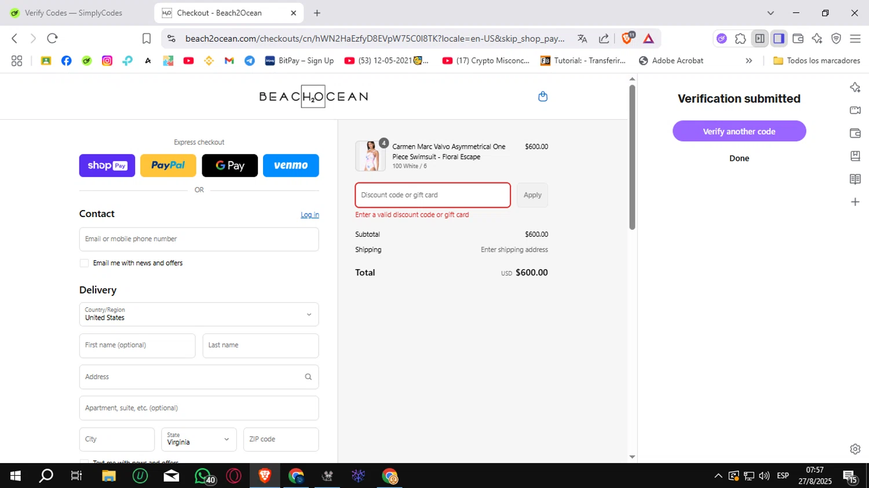Open sidebar reading list book icon
Viewport: 869px width, 488px height.
coord(855,179)
